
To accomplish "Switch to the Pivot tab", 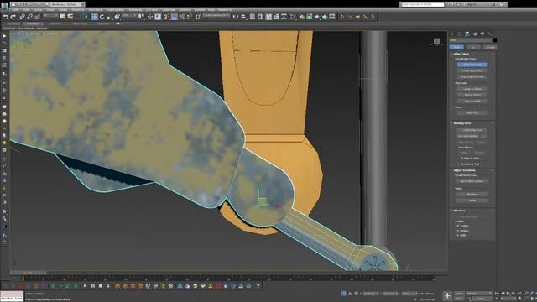I will (456, 47).
